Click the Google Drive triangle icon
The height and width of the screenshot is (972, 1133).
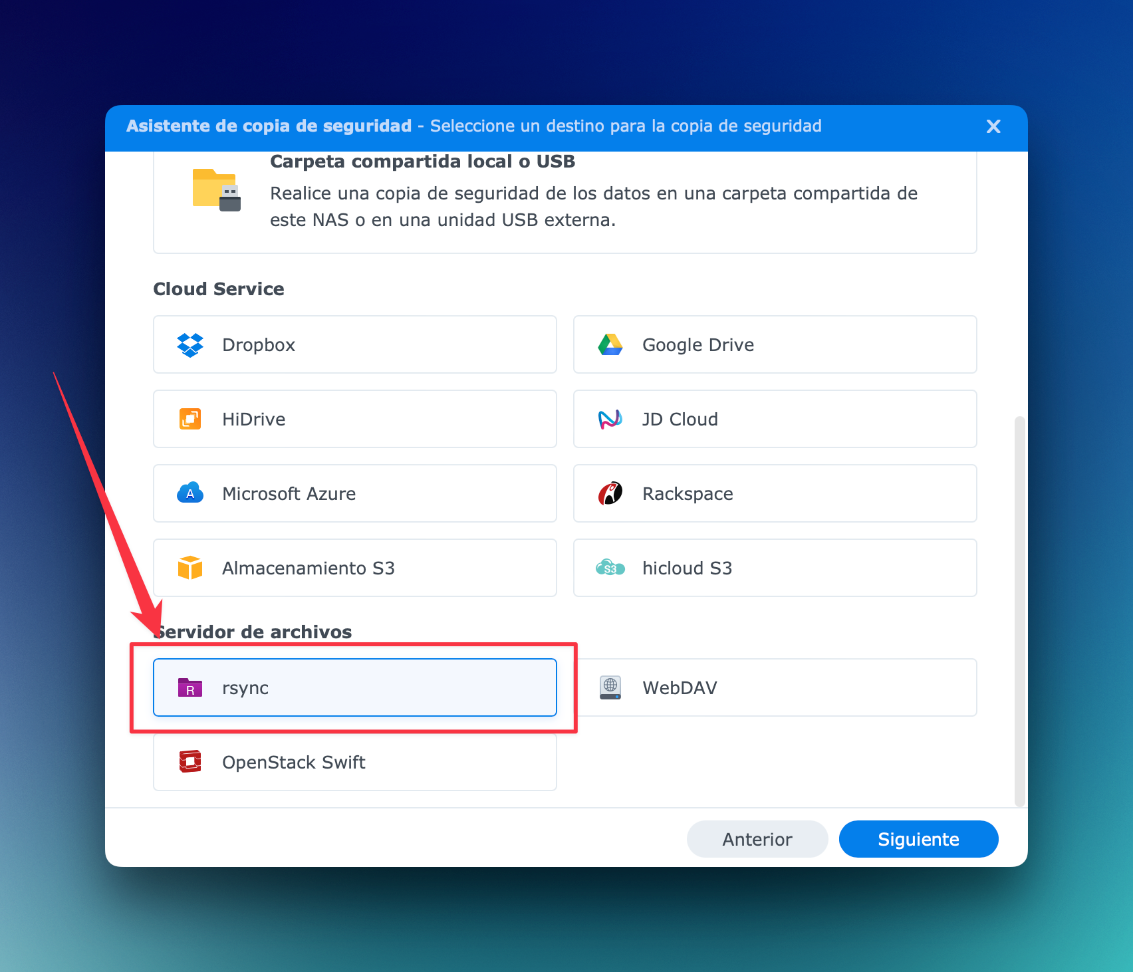pos(610,344)
